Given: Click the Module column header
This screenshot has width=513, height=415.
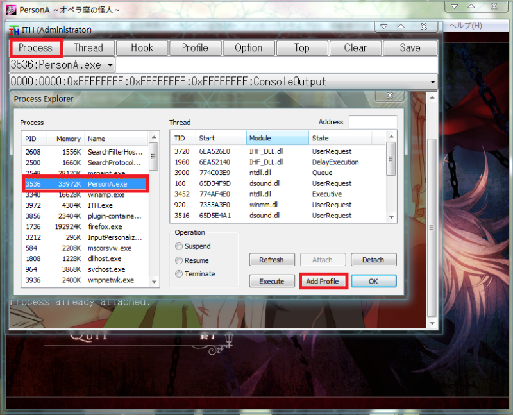Looking at the screenshot, I should click(x=277, y=138).
